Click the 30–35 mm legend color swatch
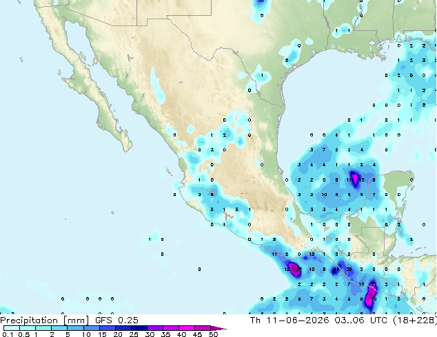This screenshot has width=437, height=337. point(155,328)
